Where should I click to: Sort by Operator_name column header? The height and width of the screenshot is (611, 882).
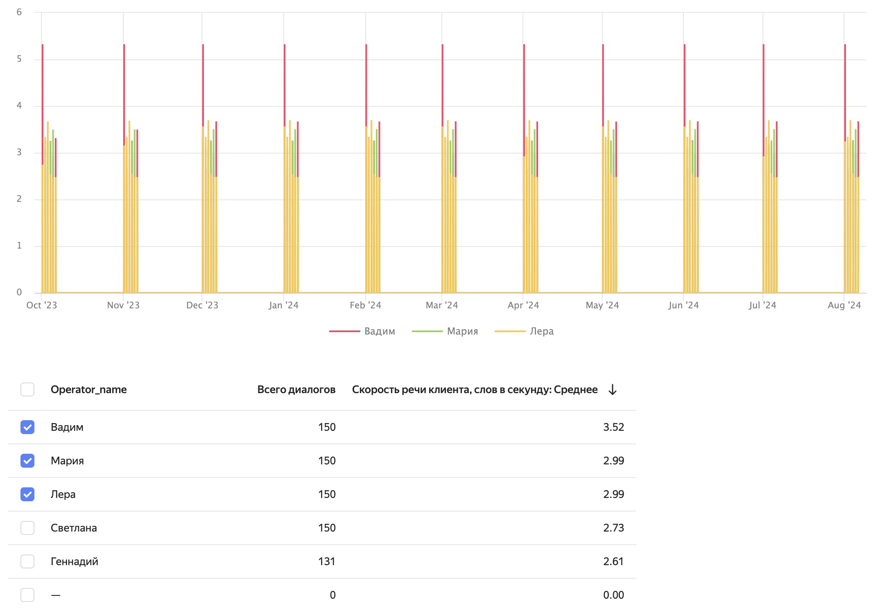point(88,389)
